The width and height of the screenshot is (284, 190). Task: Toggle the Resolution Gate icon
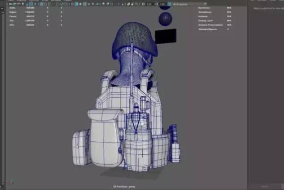click(50, 4)
